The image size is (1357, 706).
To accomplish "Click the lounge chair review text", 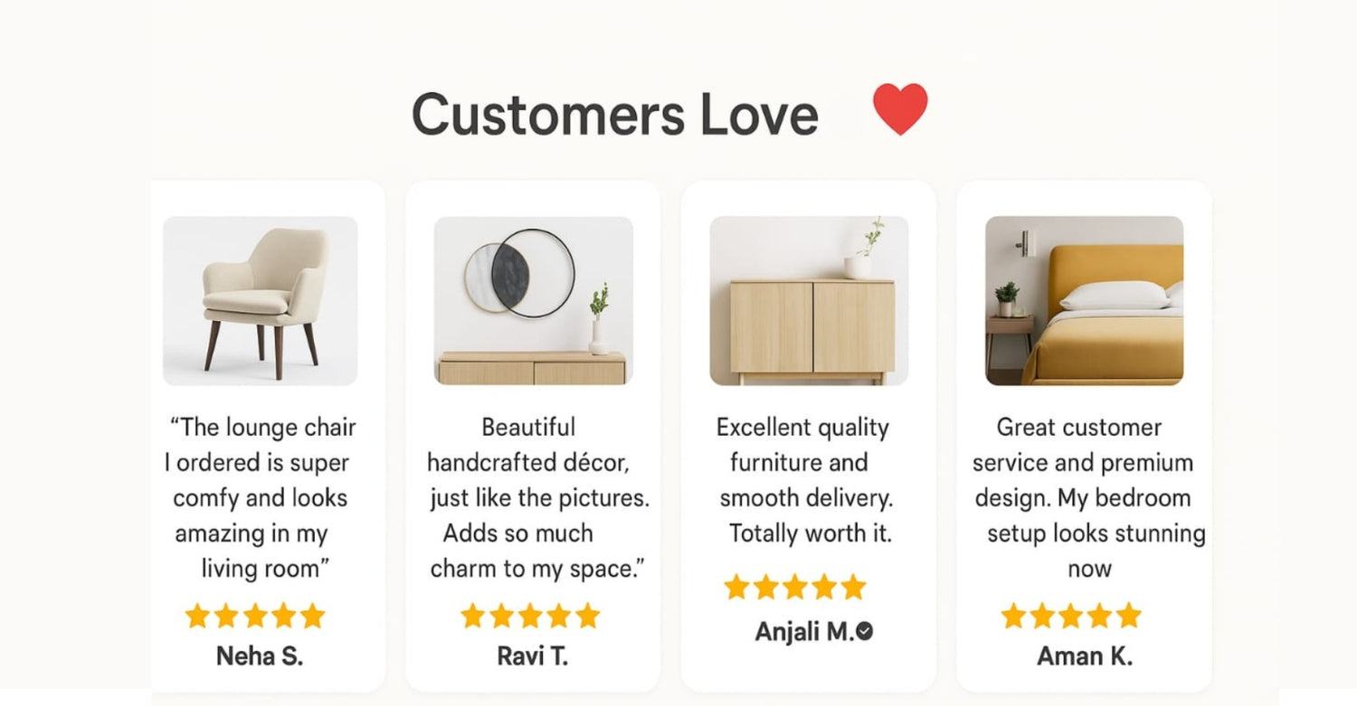I will [260, 498].
